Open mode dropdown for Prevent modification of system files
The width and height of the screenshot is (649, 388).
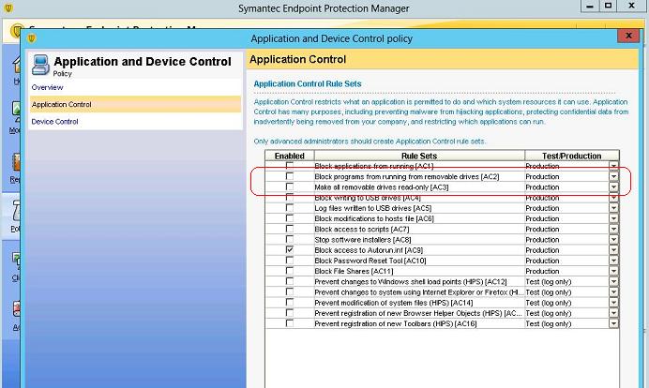[x=613, y=303]
